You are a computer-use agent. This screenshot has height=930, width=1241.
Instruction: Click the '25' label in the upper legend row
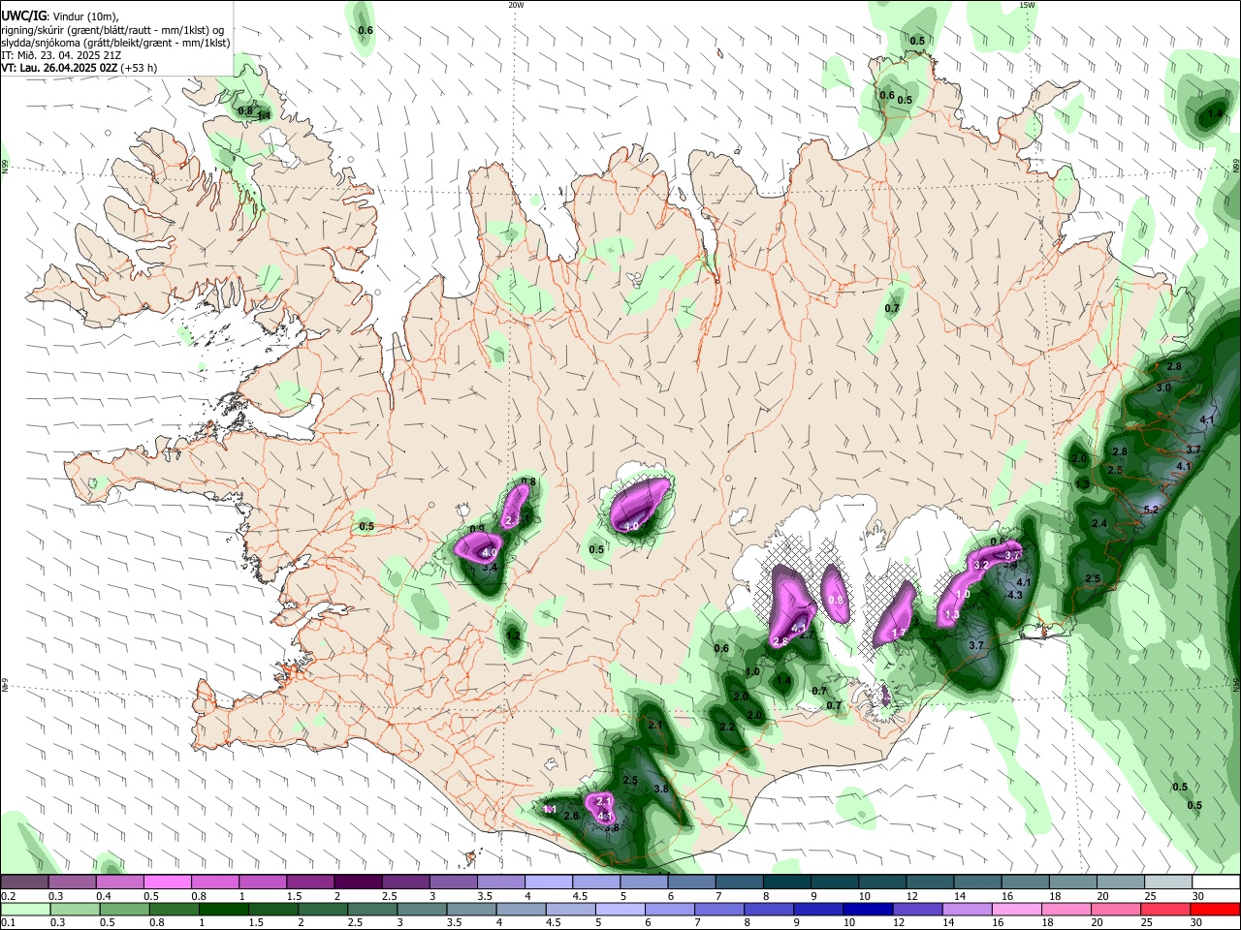pyautogui.click(x=1149, y=896)
